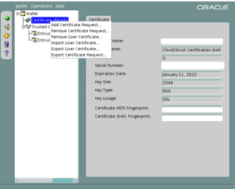Viewport: 235px width, 189px height.
Task: Click the first Entrust trusted certificate icon
Action: (x=34, y=33)
